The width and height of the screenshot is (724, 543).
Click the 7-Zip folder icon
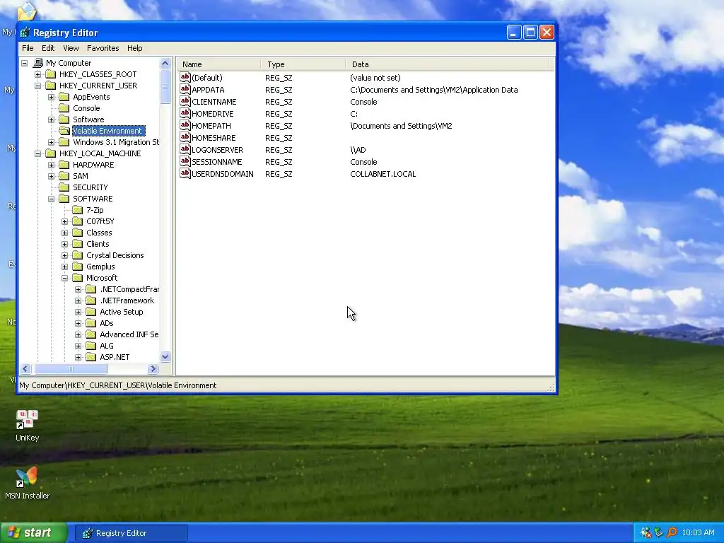point(78,210)
